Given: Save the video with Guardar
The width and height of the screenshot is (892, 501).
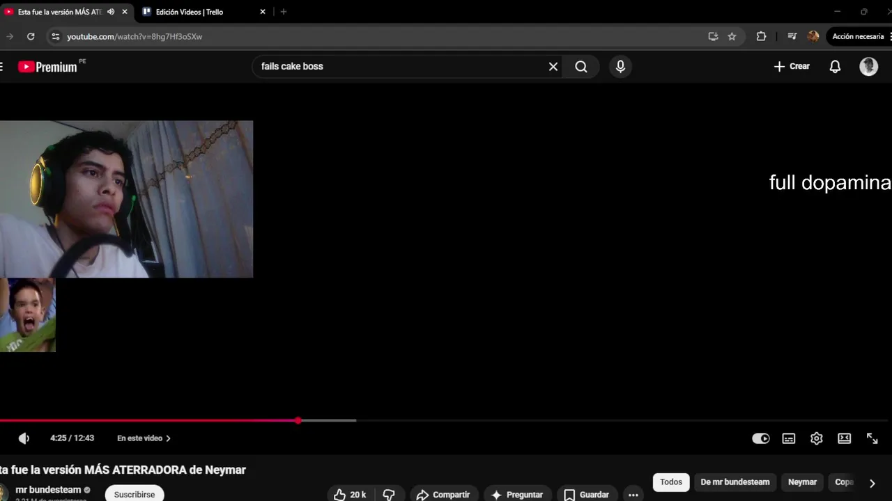Looking at the screenshot, I should pyautogui.click(x=587, y=495).
